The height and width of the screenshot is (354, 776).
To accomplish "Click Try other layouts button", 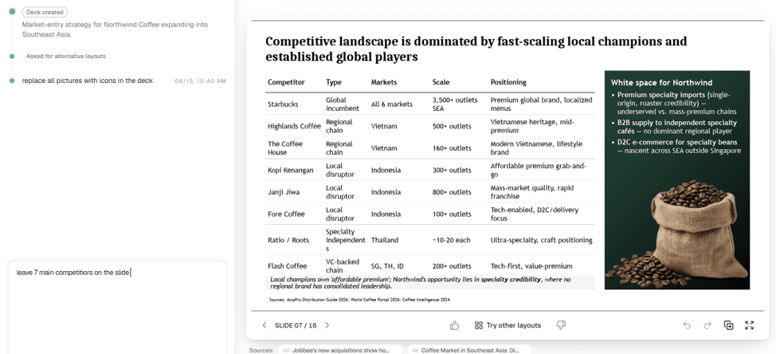I will 508,325.
